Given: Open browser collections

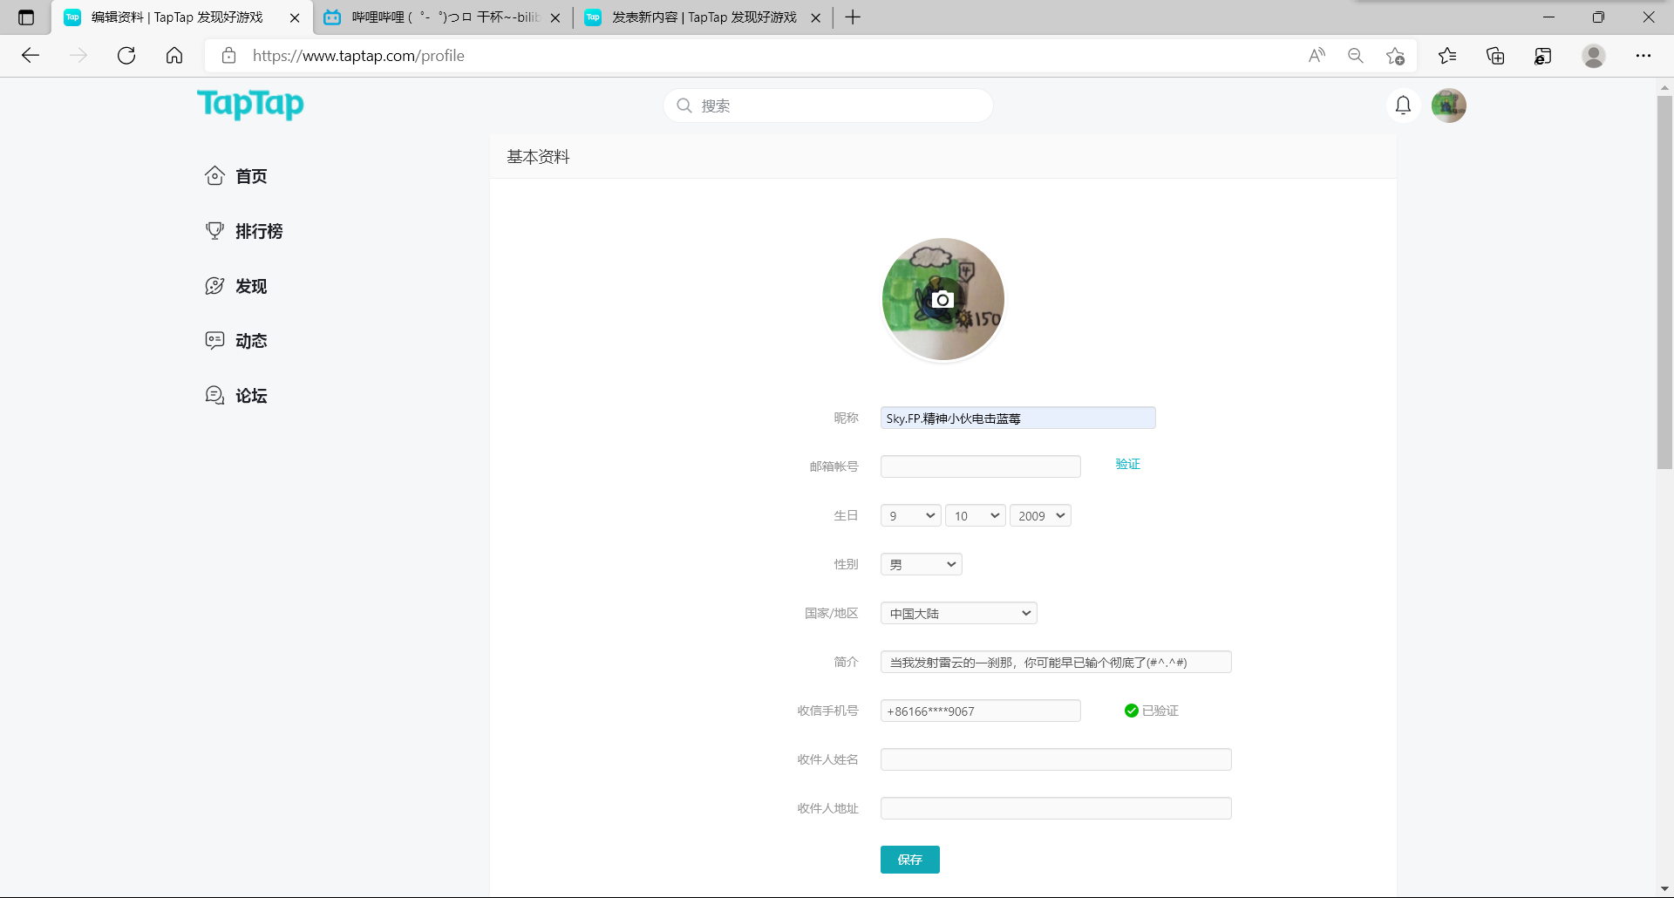Looking at the screenshot, I should tap(1495, 56).
